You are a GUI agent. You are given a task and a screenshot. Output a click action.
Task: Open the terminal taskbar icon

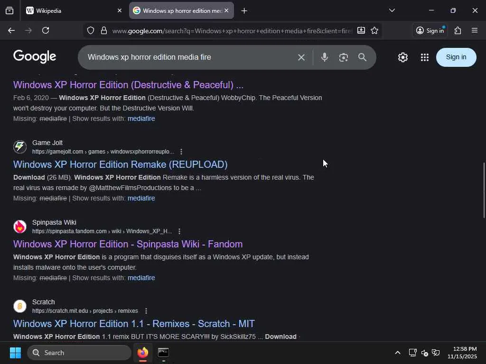(x=163, y=353)
